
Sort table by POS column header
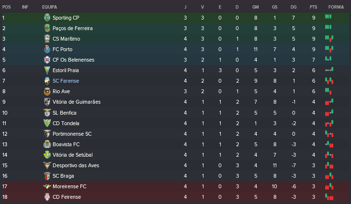pos(6,7)
